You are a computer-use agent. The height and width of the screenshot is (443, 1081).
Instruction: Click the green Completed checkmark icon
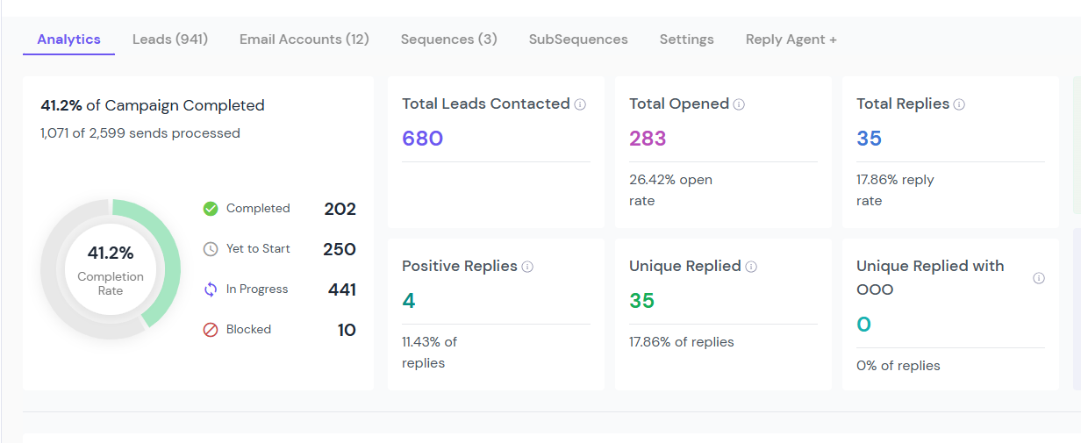pos(211,209)
